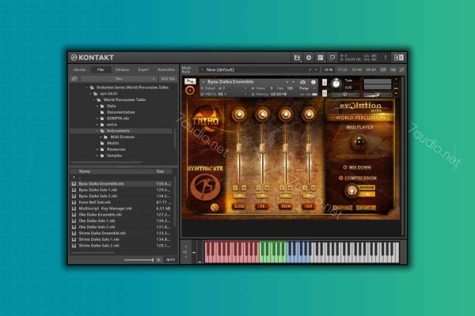Collapse the Instruments folder
The image size is (475, 316).
pyautogui.click(x=97, y=130)
